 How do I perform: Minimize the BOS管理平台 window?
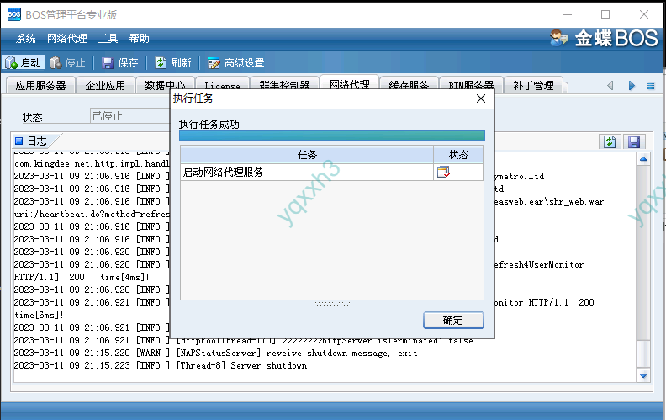click(568, 14)
